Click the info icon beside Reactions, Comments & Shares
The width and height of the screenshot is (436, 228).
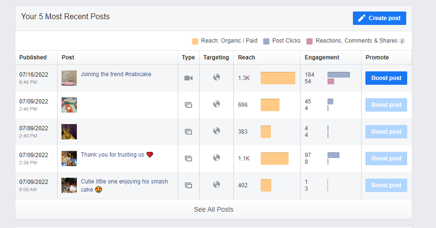click(x=402, y=41)
